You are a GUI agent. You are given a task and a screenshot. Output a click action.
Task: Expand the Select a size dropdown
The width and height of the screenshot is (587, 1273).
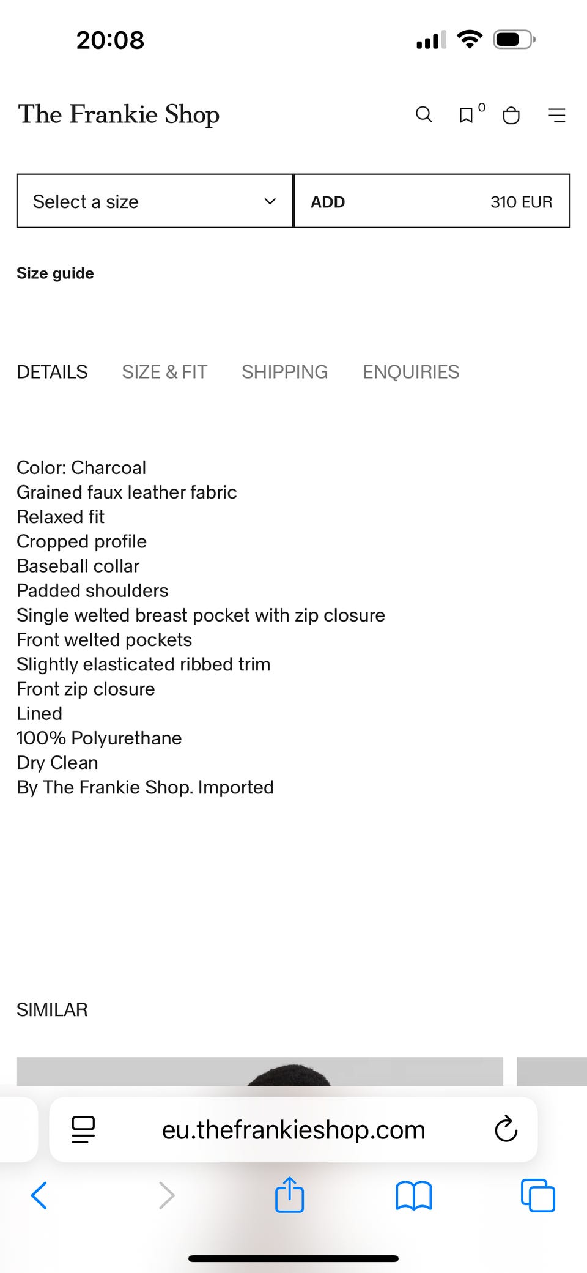click(155, 201)
